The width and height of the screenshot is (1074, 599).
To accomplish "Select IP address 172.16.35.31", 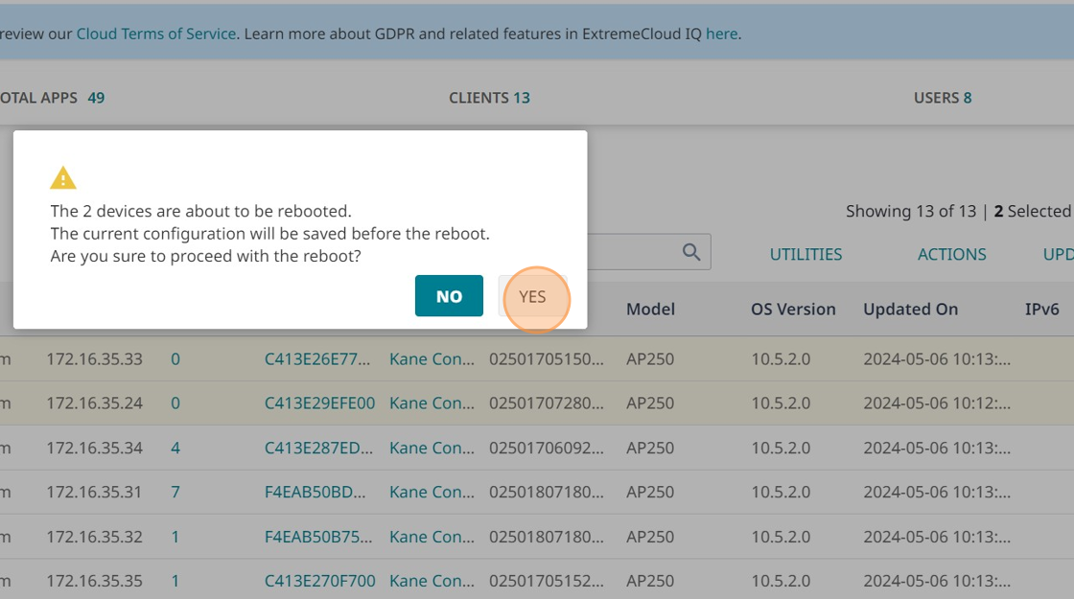I will click(95, 492).
